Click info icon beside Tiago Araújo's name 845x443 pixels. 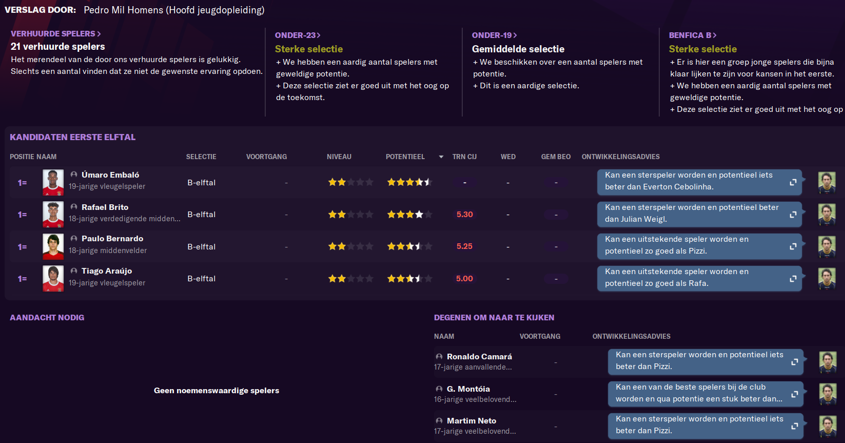(x=74, y=271)
